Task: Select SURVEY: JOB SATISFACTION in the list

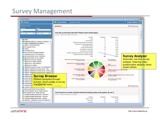Action: click(32, 45)
